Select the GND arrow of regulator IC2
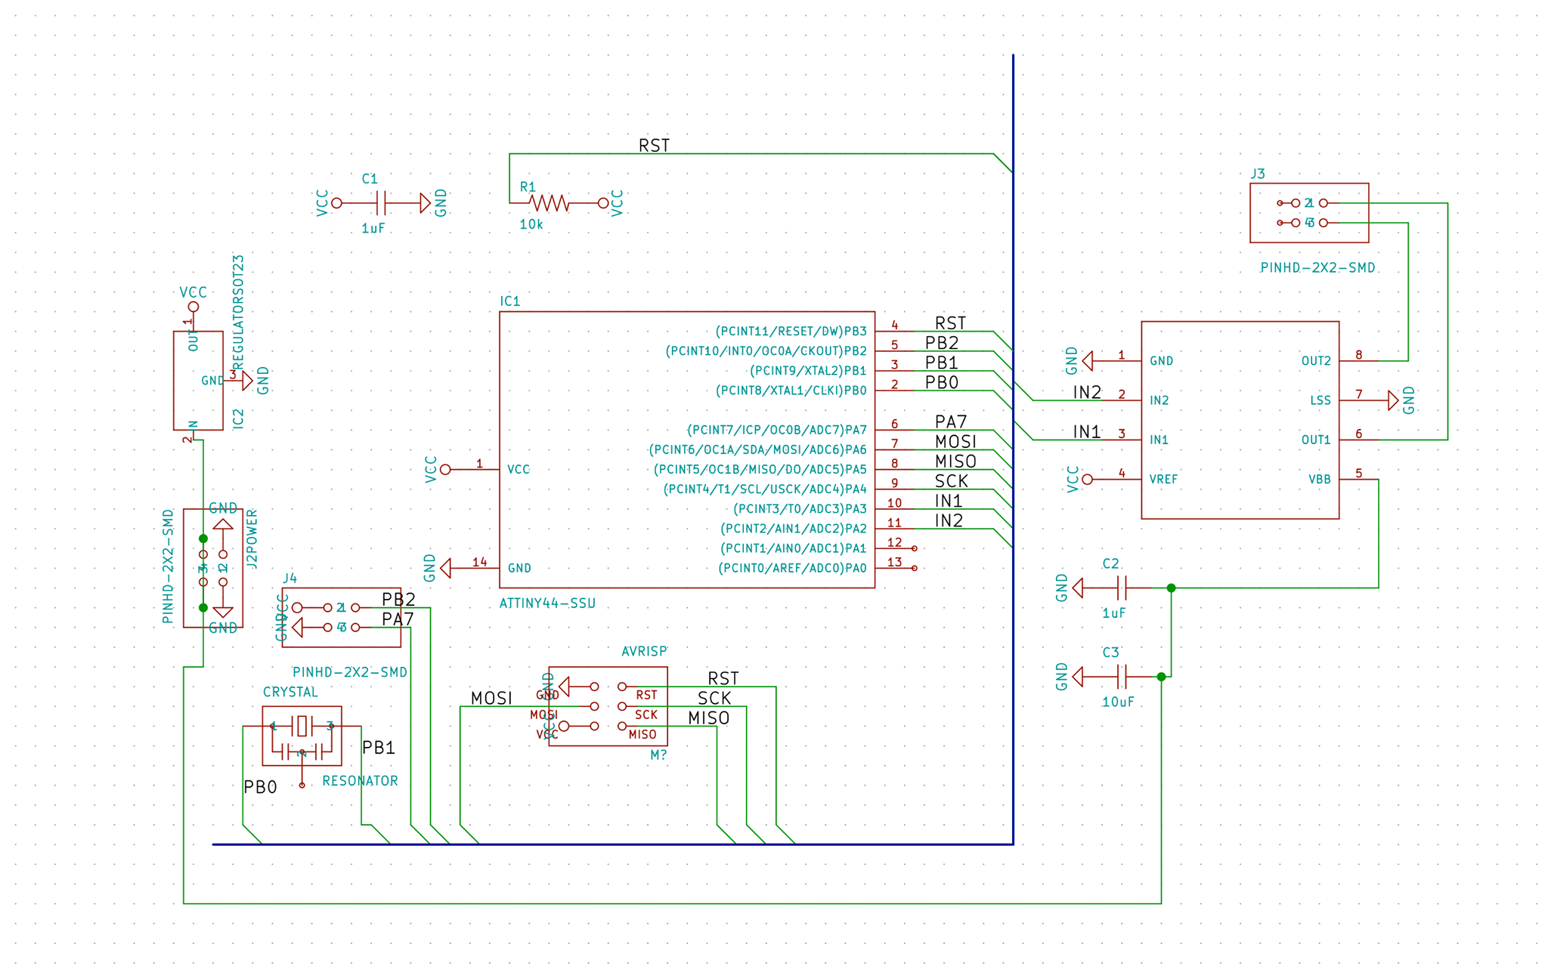The width and height of the screenshot is (1548, 969). [247, 381]
